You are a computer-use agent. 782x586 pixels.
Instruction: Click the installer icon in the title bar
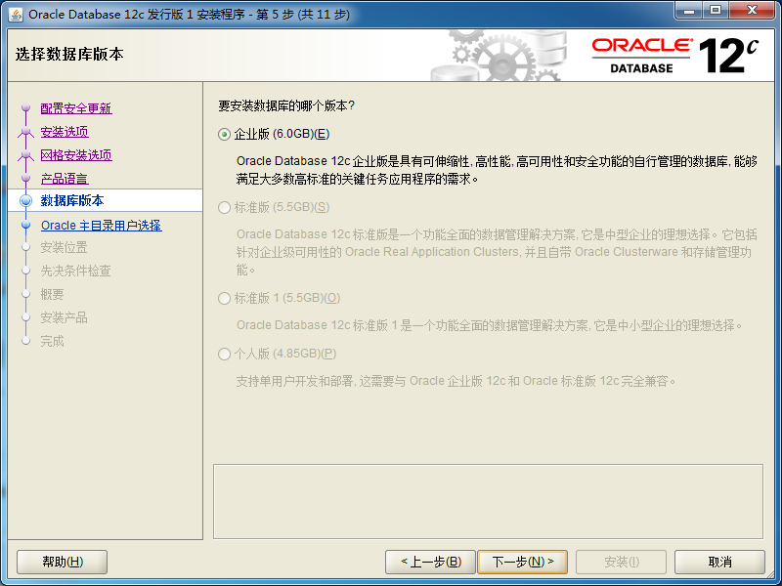13,12
